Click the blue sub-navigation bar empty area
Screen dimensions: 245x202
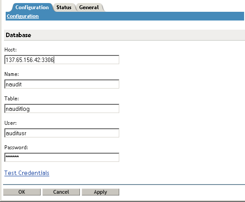[x=141, y=16]
